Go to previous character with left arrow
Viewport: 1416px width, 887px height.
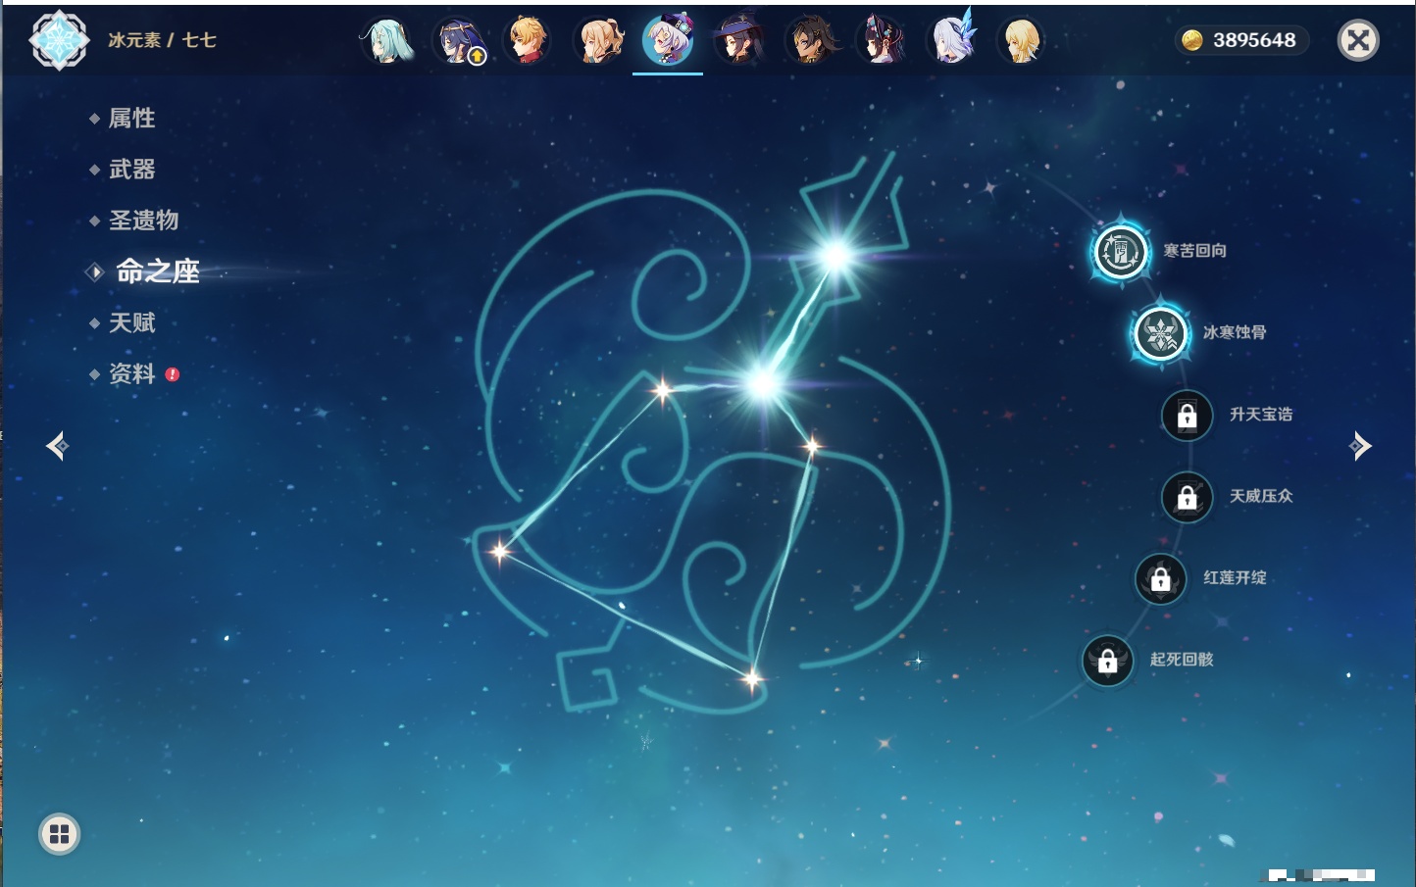click(x=57, y=446)
